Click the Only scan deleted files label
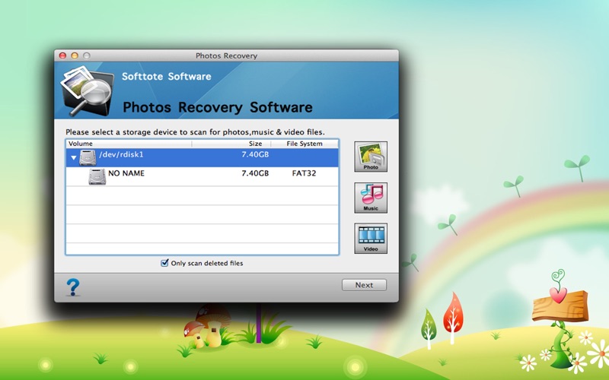This screenshot has width=609, height=380. [207, 263]
